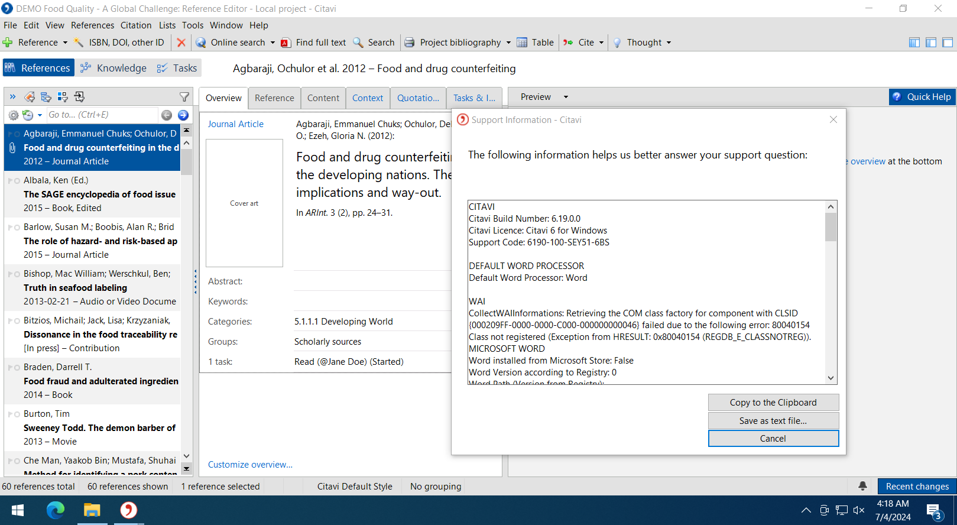The height and width of the screenshot is (525, 957).
Task: Click filter by category tree icon
Action: [46, 96]
